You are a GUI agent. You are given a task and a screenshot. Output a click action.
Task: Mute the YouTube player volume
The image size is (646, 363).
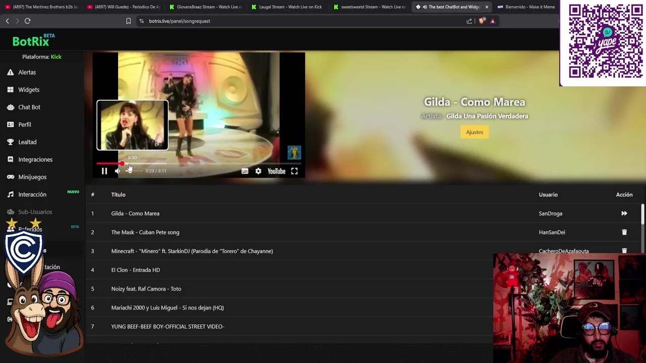point(117,171)
